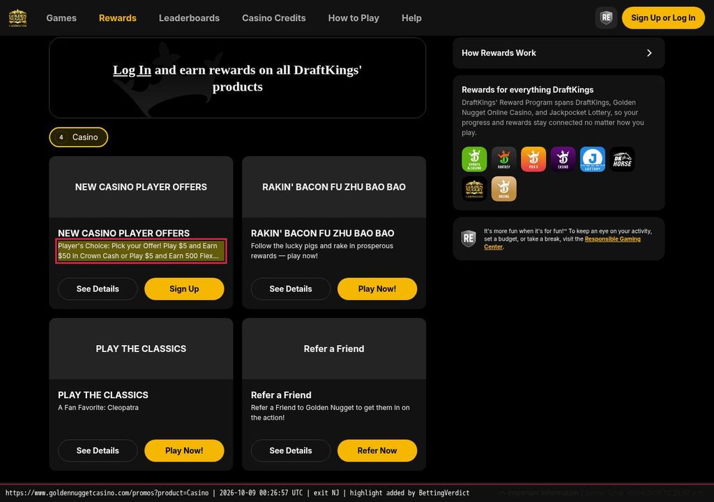Click 'Refer a Friend to Golden Nugget' description
Image resolution: width=714 pixels, height=502 pixels.
(330, 413)
